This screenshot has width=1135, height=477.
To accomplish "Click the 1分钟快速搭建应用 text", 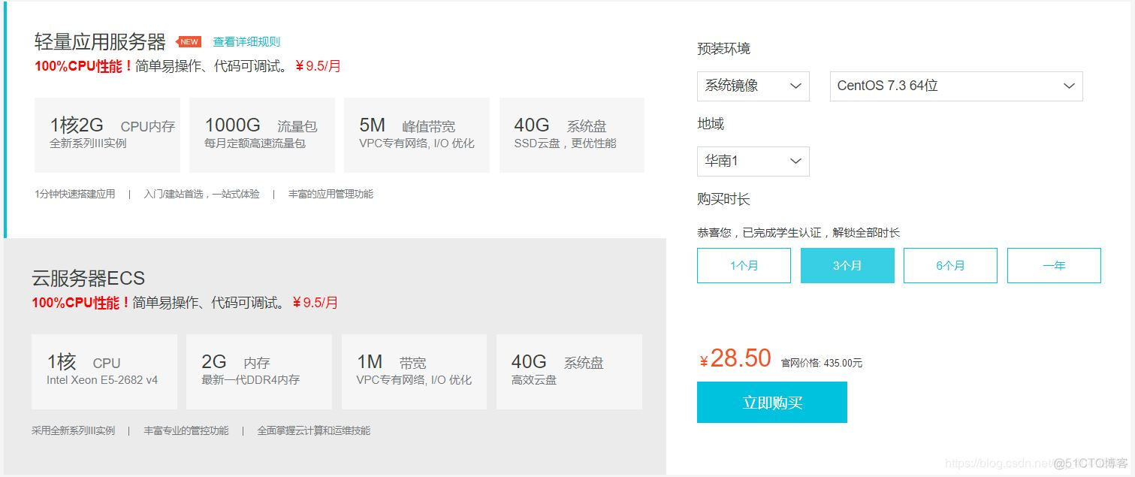I will click(x=75, y=194).
